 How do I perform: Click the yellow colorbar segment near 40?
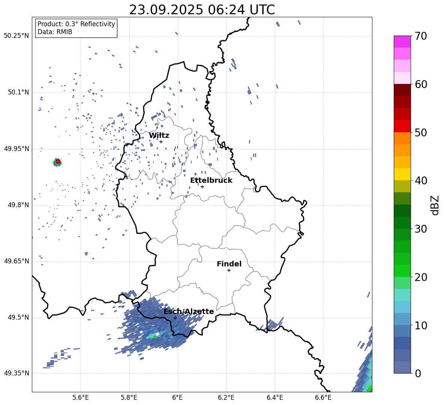pos(402,174)
